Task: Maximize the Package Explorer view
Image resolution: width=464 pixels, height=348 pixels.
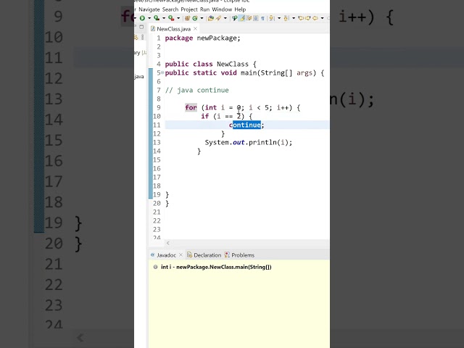Action: click(141, 27)
